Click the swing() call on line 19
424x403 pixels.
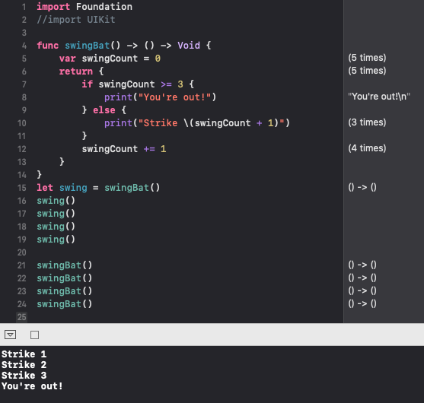click(x=56, y=240)
